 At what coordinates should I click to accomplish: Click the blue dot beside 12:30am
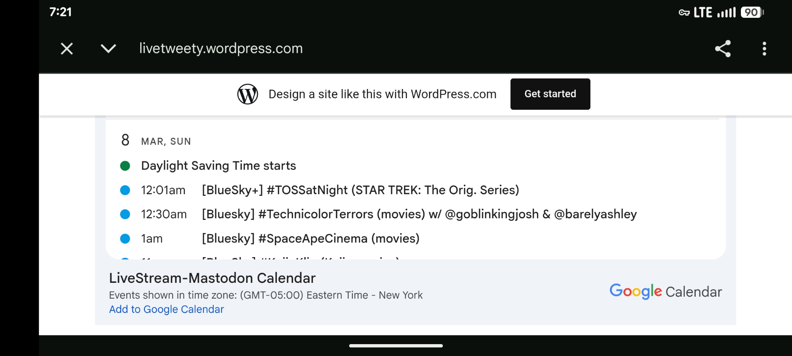click(125, 214)
